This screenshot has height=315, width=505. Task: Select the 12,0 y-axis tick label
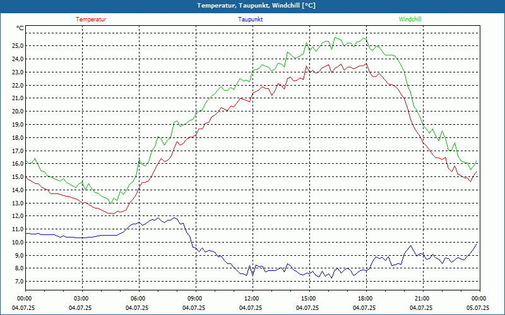click(x=17, y=216)
